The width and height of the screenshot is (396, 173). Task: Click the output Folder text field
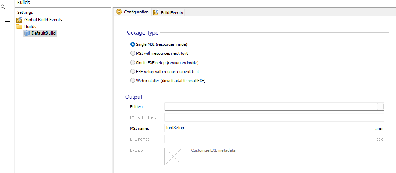pos(270,107)
